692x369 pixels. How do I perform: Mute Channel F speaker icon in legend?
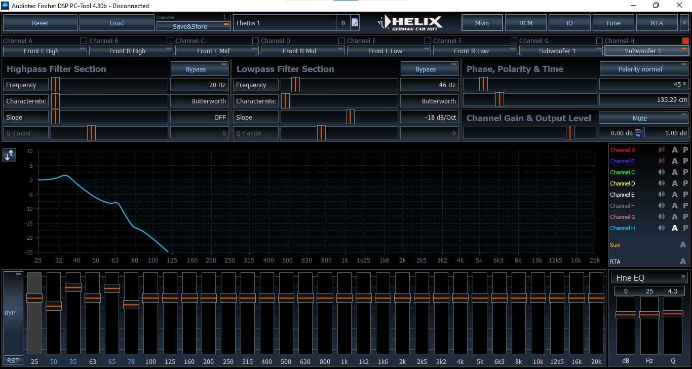click(661, 206)
